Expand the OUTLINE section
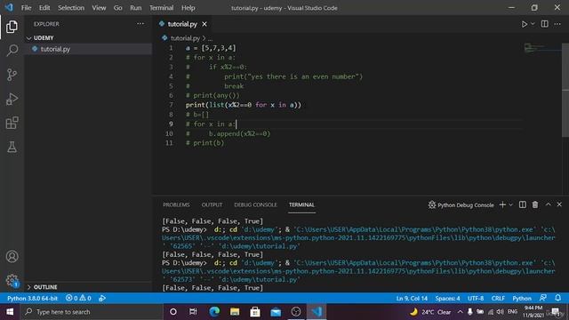 click(x=45, y=287)
